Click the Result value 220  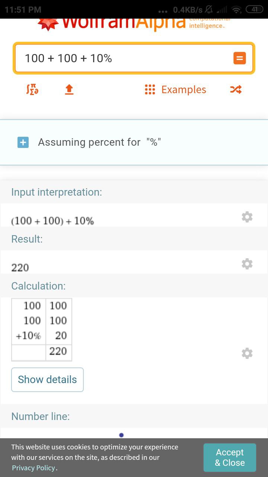tap(20, 268)
